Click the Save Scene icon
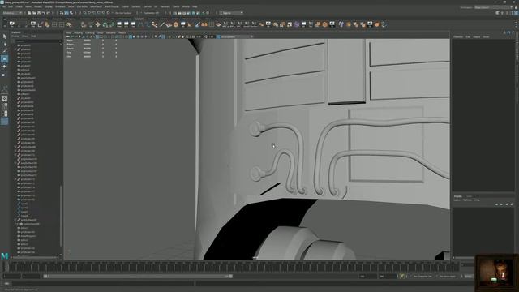Viewport: 519px width, 292px height. (39, 13)
